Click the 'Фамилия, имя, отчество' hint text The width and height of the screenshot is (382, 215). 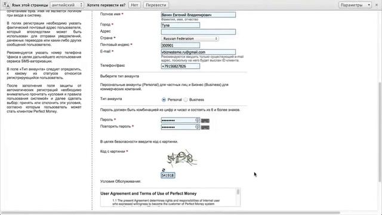[x=180, y=20]
